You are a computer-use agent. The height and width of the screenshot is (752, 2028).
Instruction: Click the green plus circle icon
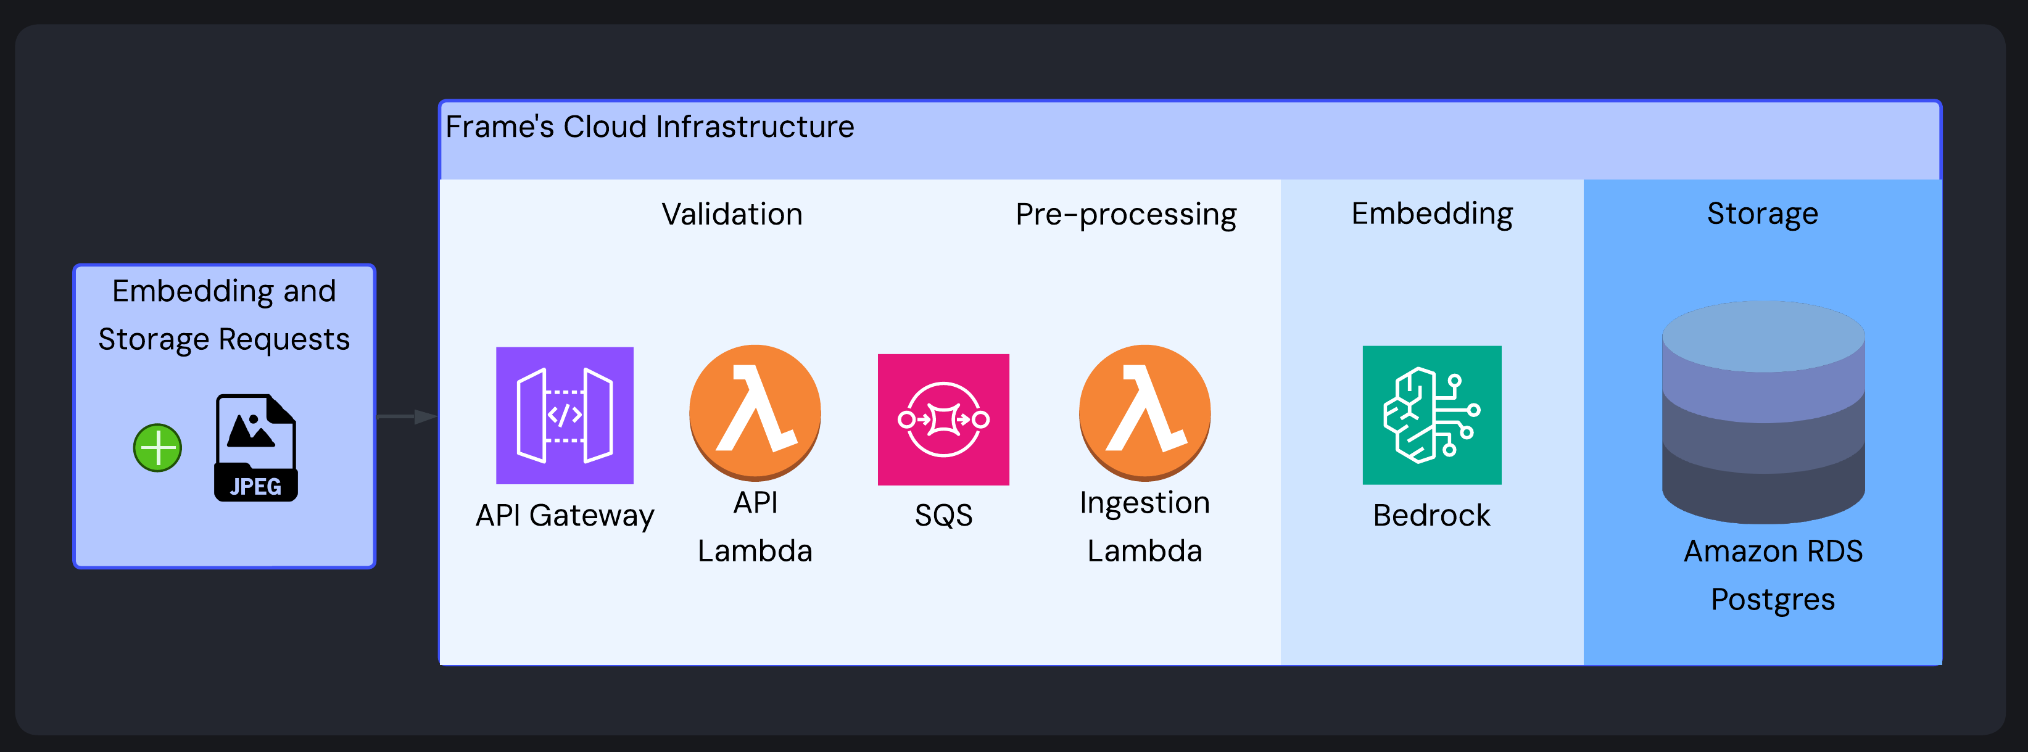(x=157, y=448)
